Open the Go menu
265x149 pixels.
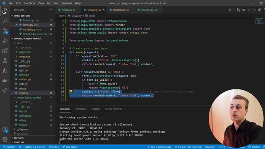click(x=49, y=3)
